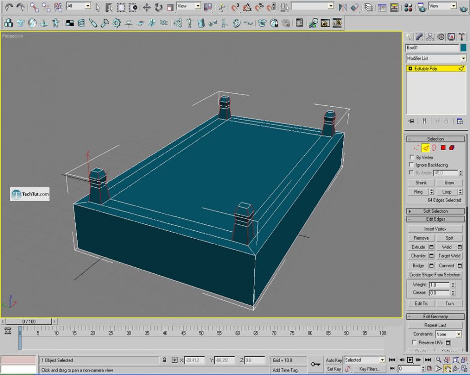Toggle absolute/offset transform type-in mode
Image resolution: width=470 pixels, height=375 pixels.
pyautogui.click(x=175, y=360)
